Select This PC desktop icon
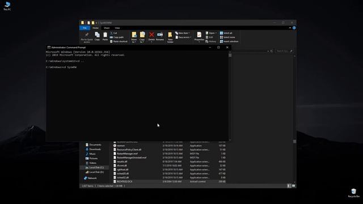This screenshot has height=204, width=363. tap(7, 6)
